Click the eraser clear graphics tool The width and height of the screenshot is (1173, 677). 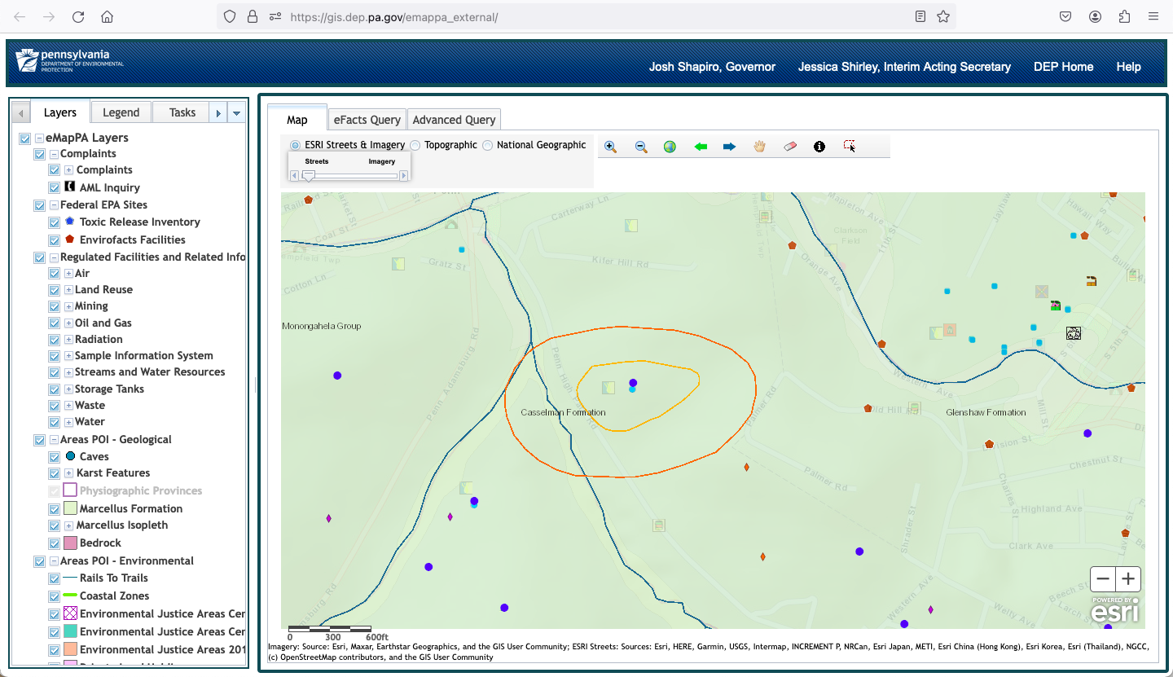(x=789, y=147)
